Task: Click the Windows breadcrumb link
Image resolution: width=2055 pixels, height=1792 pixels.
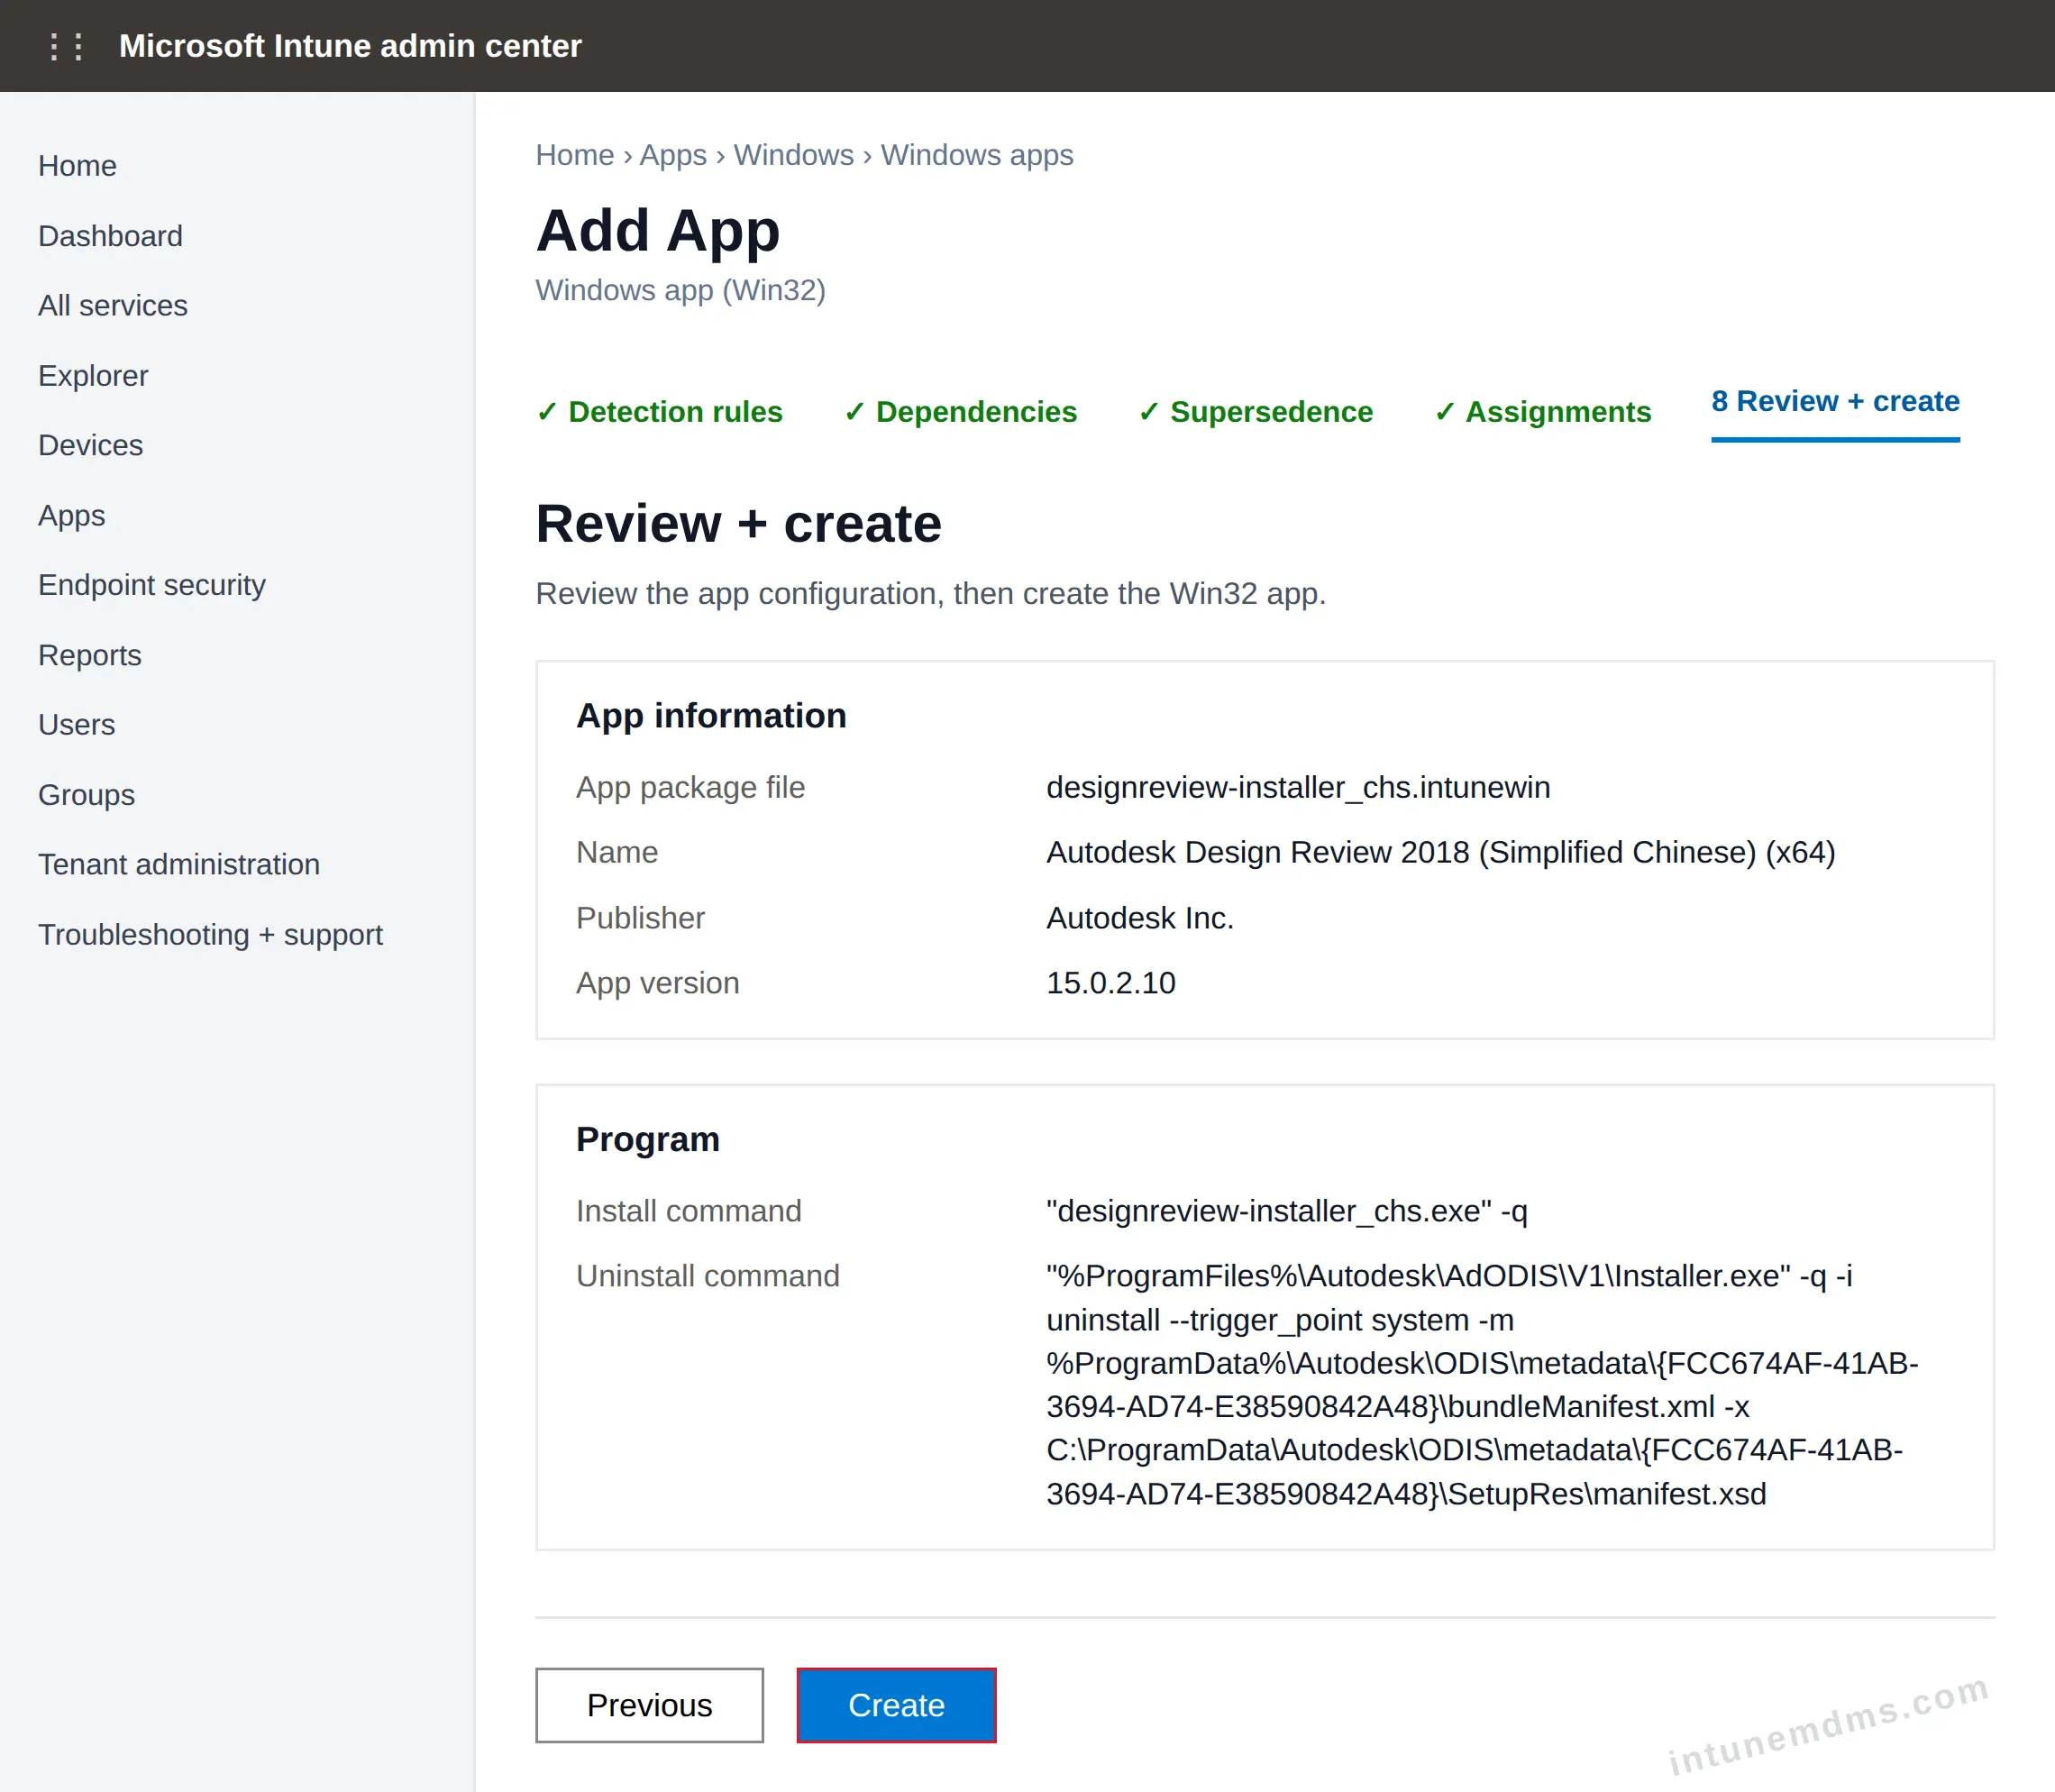Action: (794, 155)
